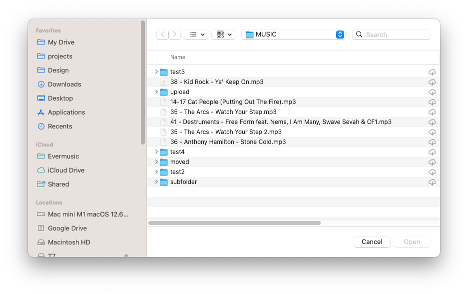The image size is (468, 294).
Task: Download '38 - Kid Rock' via its cloud icon
Action: click(x=432, y=82)
